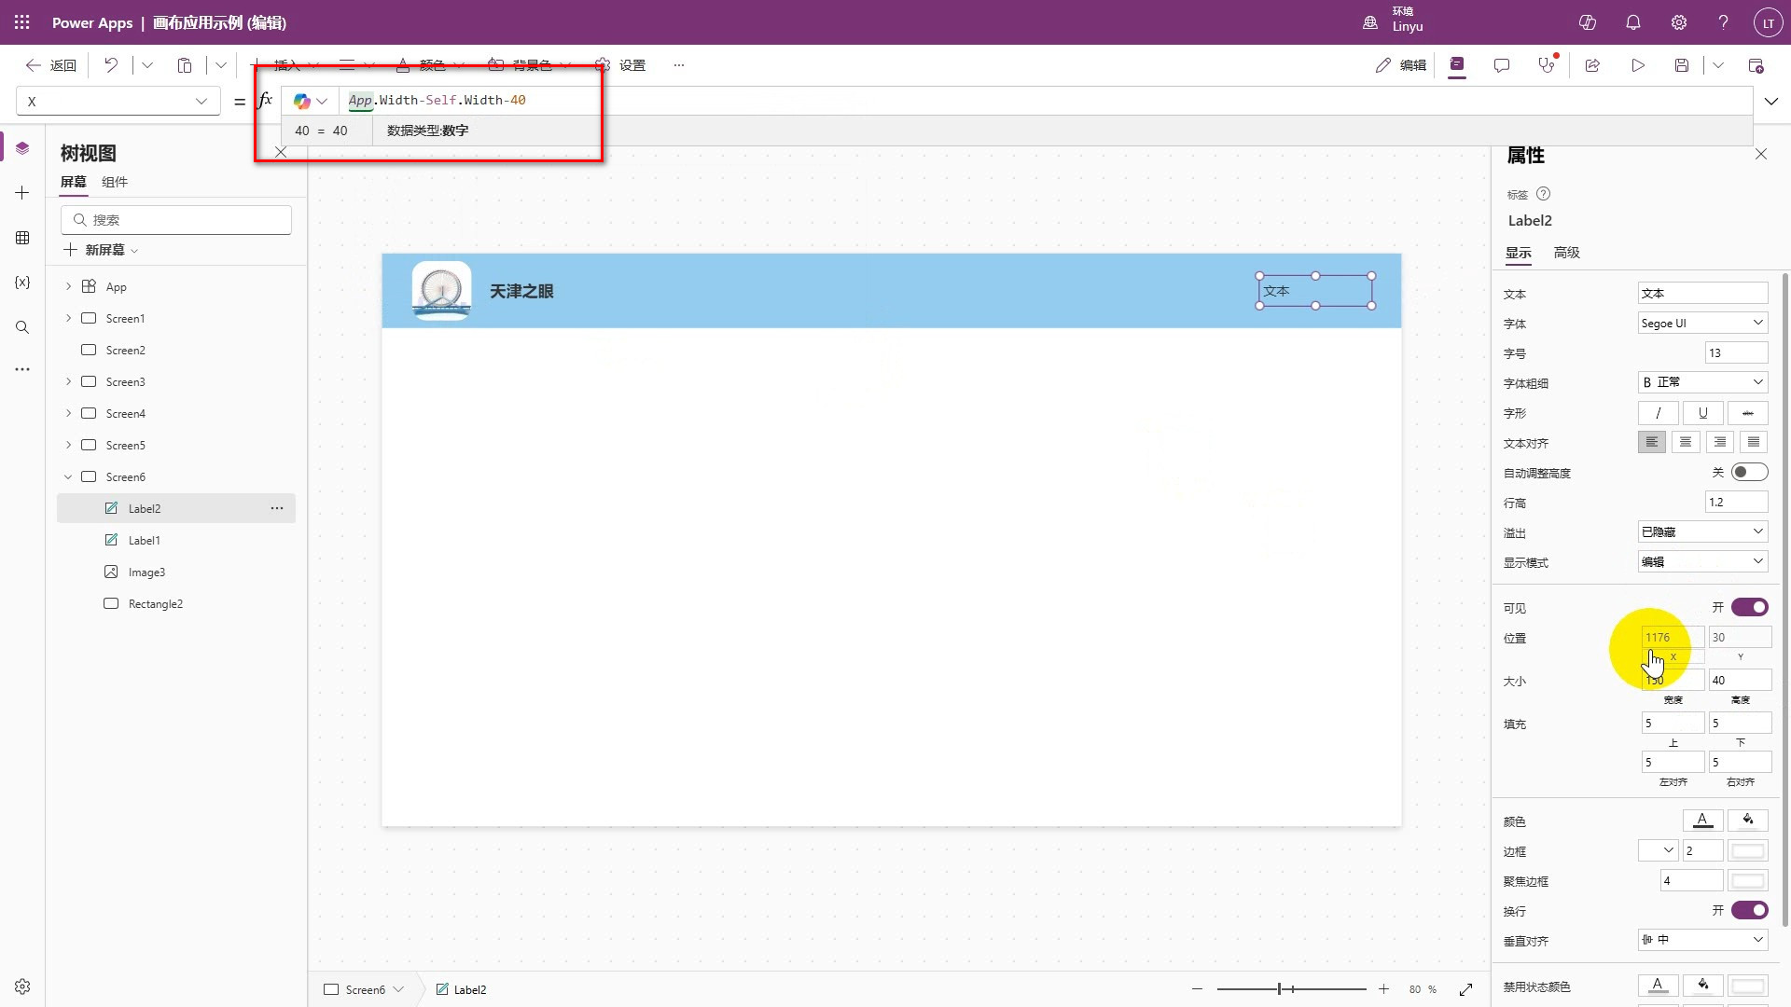This screenshot has height=1007, width=1791.
Task: Click the Search icon in left rail
Action: [22, 327]
